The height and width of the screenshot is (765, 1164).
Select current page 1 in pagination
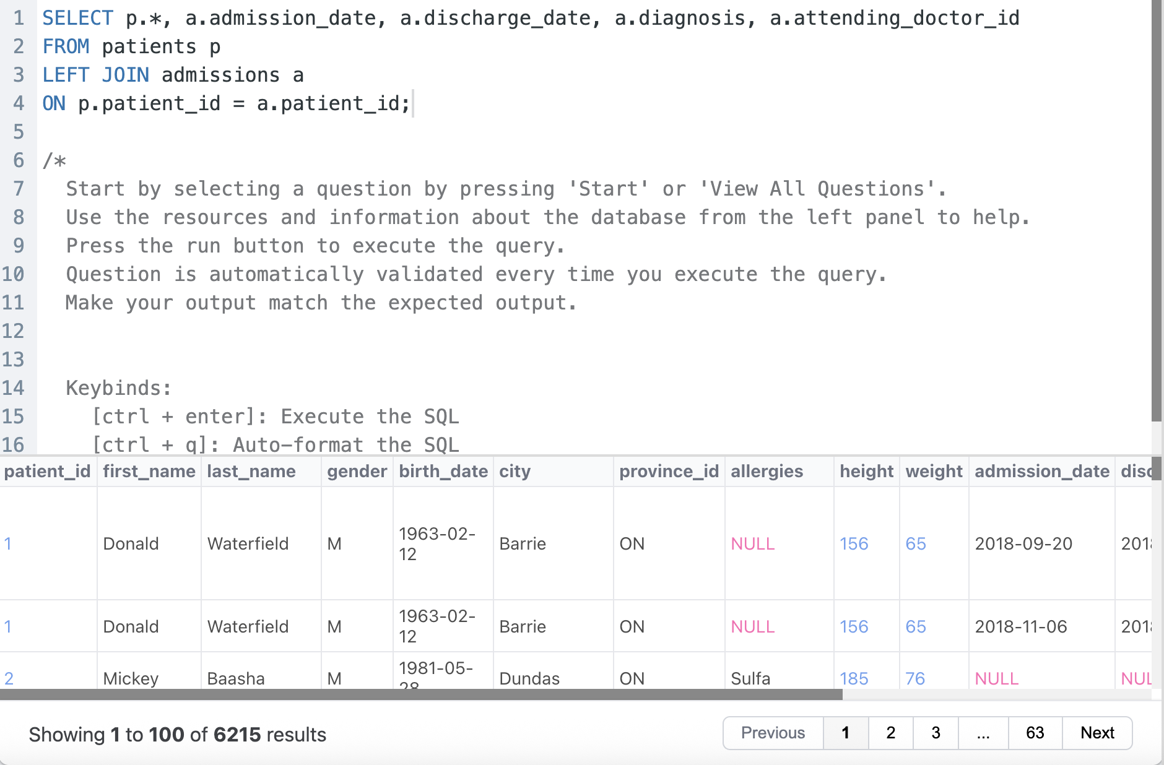[x=846, y=733]
